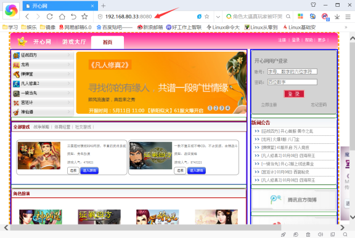Screen dimensions: 355x238
Task: Click the status bar trash icon
Action: [x=308, y=234]
